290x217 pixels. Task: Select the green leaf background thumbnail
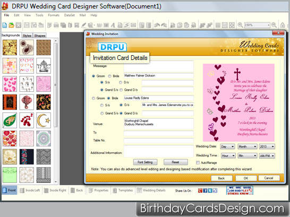(x=10, y=120)
